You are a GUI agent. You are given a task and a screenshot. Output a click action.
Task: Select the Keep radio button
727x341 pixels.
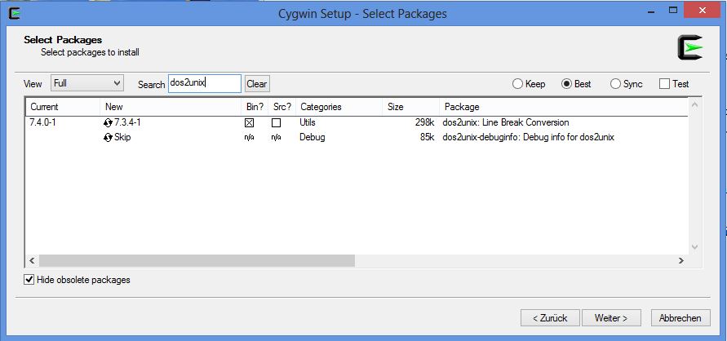517,84
